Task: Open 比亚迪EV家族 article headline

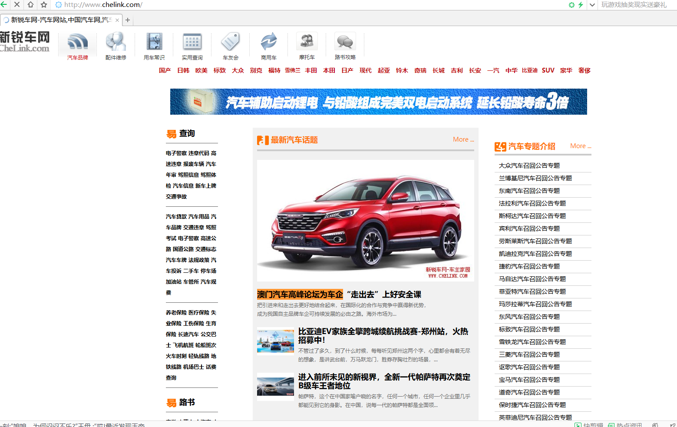Action: pyautogui.click(x=383, y=336)
